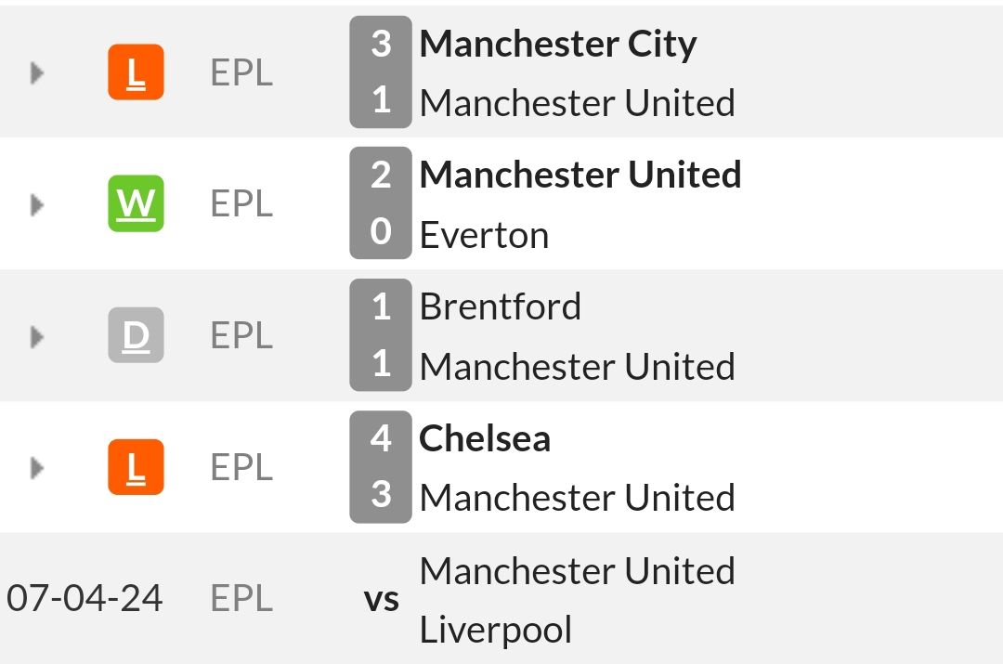Expand the Brentford vs Manchester United row

(37, 336)
